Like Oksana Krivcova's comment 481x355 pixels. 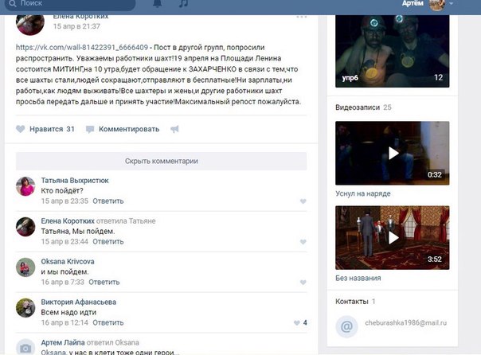tap(303, 283)
